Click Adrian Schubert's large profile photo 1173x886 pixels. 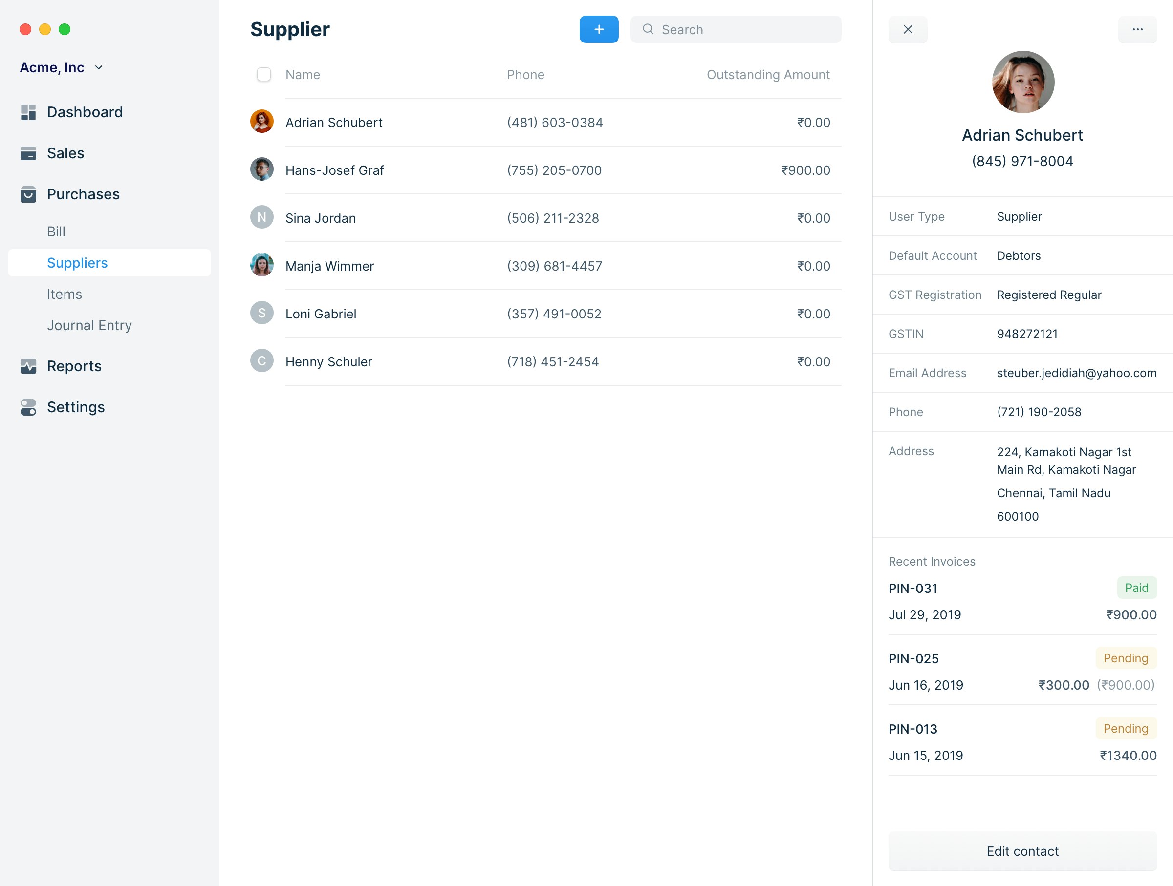[x=1022, y=82]
